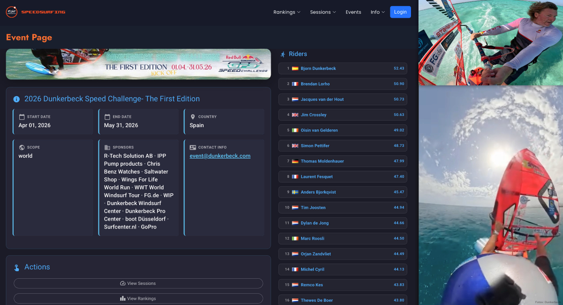Click the info icon beside event title
Viewport: 563px width, 305px height.
pyautogui.click(x=16, y=99)
